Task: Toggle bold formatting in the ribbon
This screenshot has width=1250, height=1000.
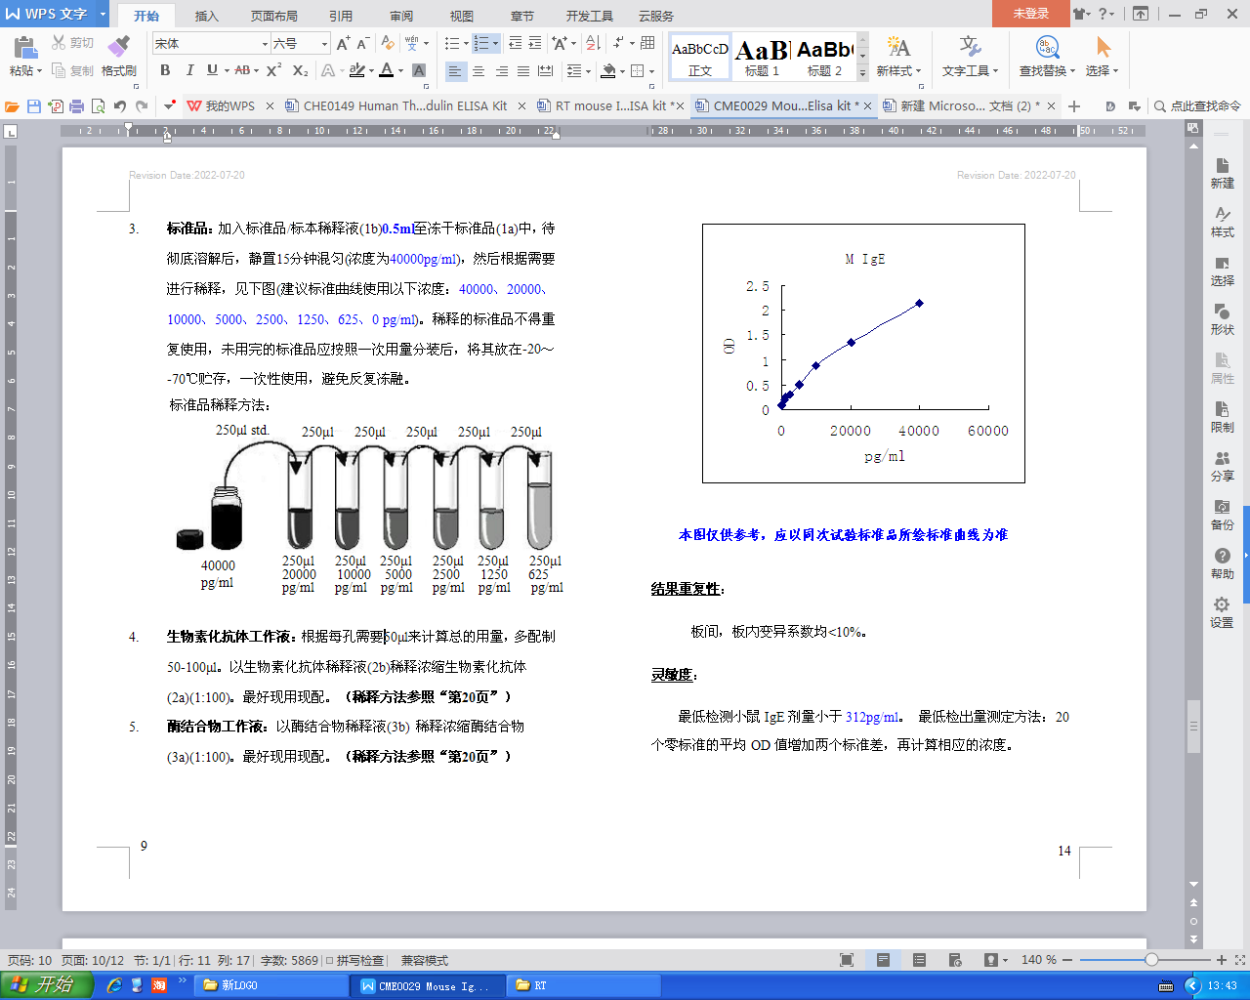Action: coord(165,70)
